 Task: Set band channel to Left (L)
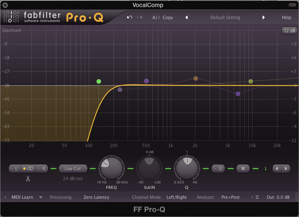coord(14,169)
